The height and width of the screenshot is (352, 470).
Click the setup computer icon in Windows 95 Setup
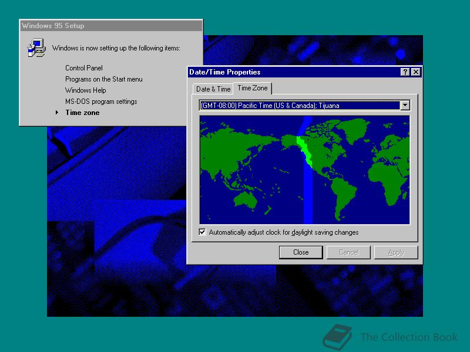35,48
